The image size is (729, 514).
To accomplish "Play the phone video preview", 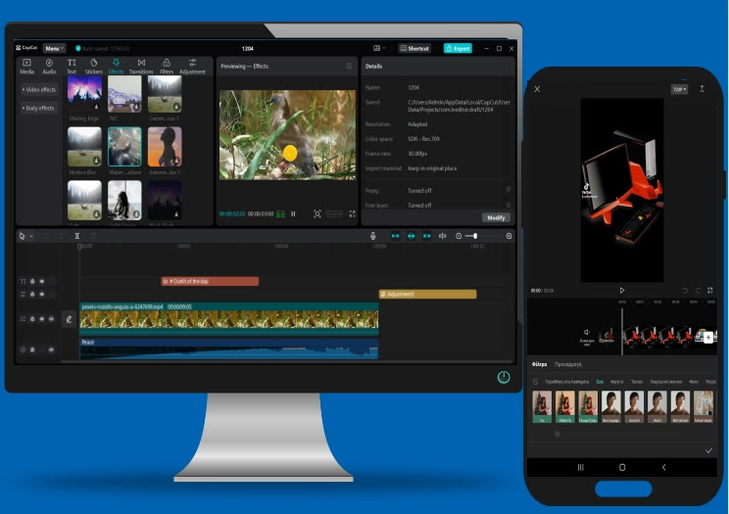I will point(622,291).
